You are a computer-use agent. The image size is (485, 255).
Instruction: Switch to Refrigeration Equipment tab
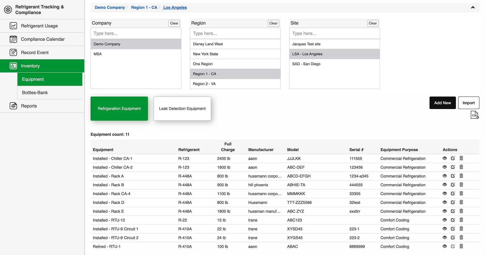(119, 108)
